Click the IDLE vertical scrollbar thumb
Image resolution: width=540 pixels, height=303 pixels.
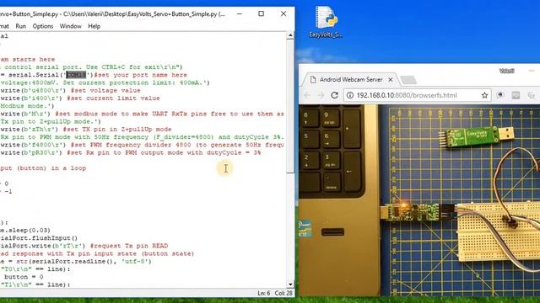click(x=290, y=106)
